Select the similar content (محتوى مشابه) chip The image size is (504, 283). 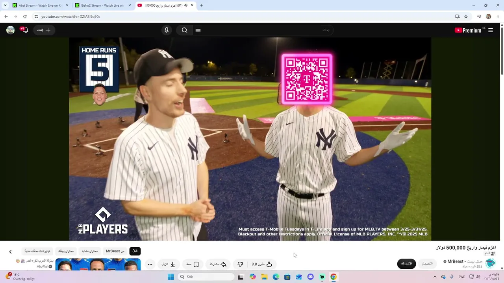(x=90, y=251)
